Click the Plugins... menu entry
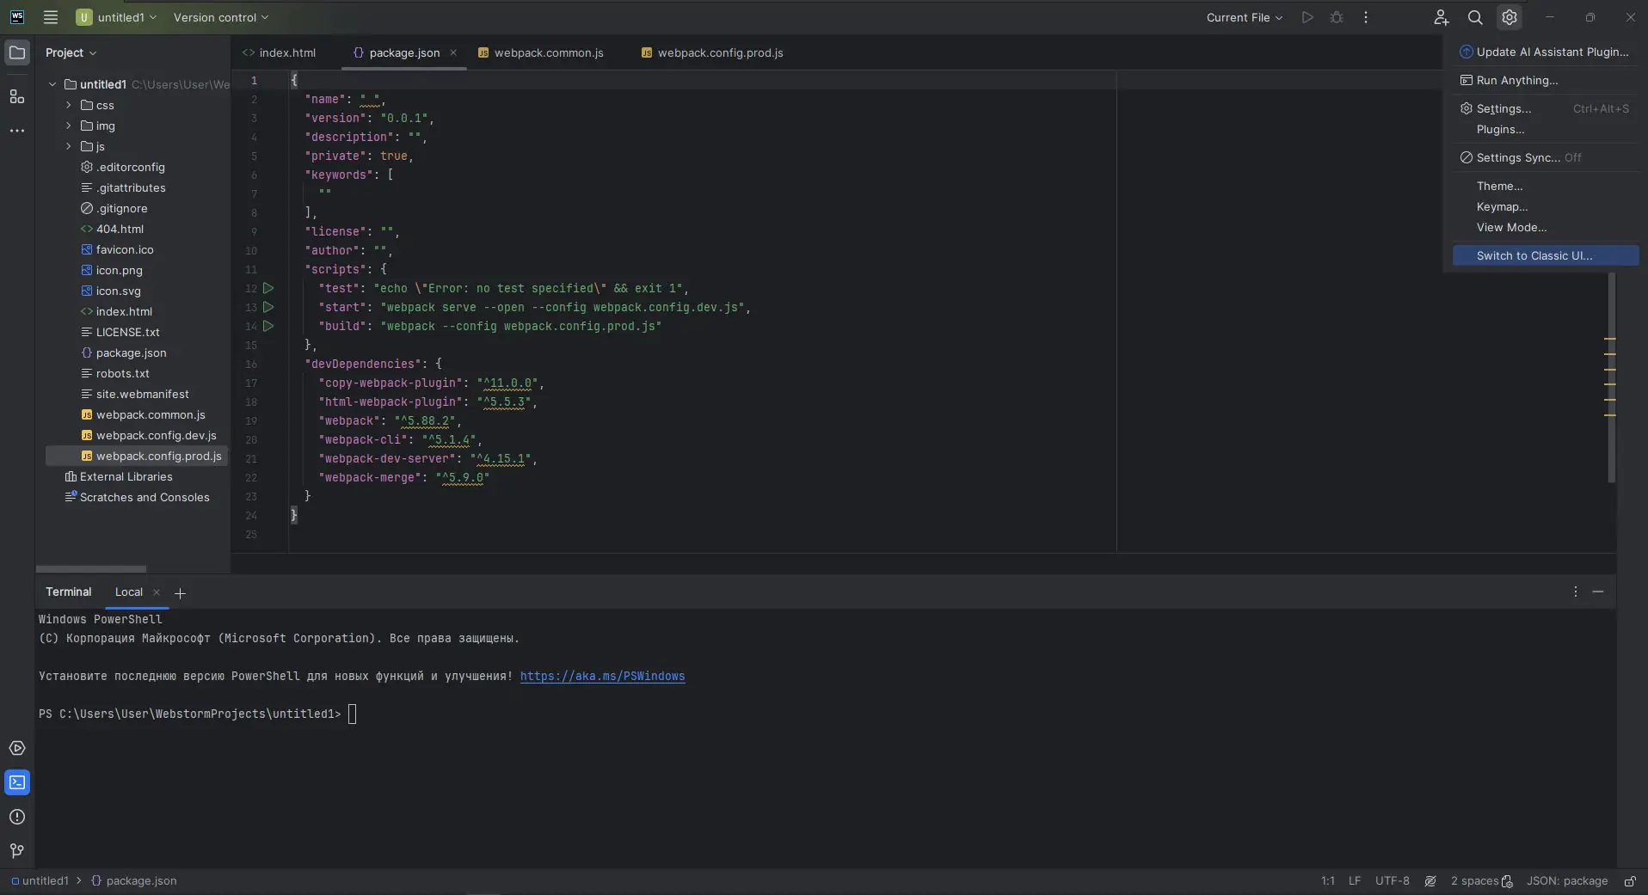 click(x=1500, y=129)
